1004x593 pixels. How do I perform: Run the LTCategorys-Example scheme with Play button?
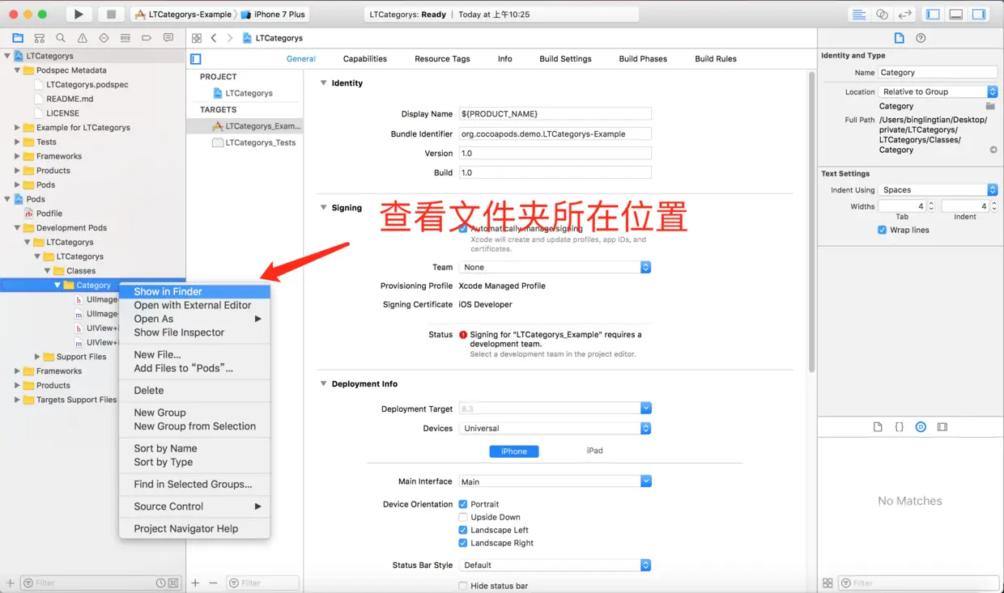point(79,15)
